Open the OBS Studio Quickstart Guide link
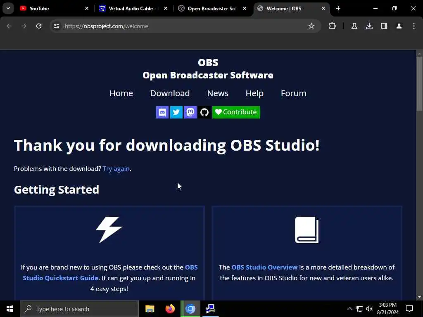423x317 pixels. click(x=110, y=272)
